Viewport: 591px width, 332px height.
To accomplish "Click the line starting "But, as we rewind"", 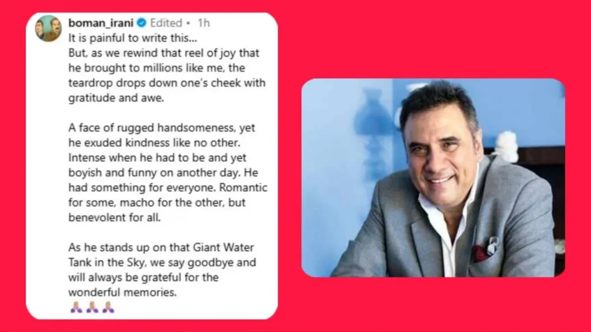I will (163, 53).
